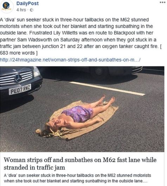
Task: Click the '683 more words' text
Action: click(x=19, y=53)
